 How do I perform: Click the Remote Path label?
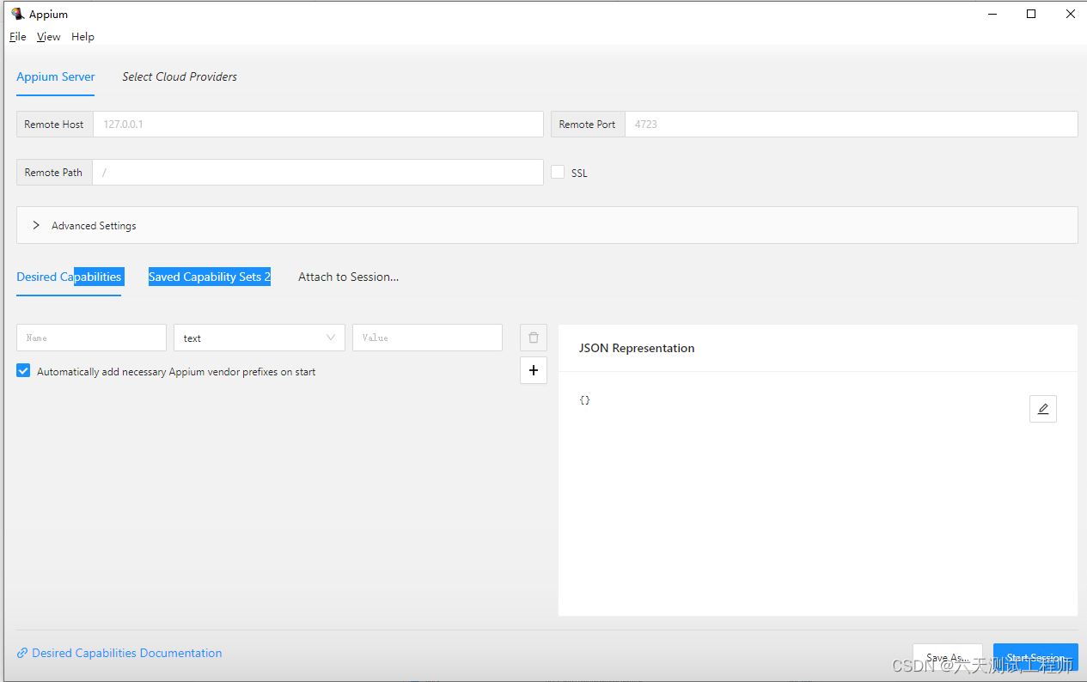54,172
